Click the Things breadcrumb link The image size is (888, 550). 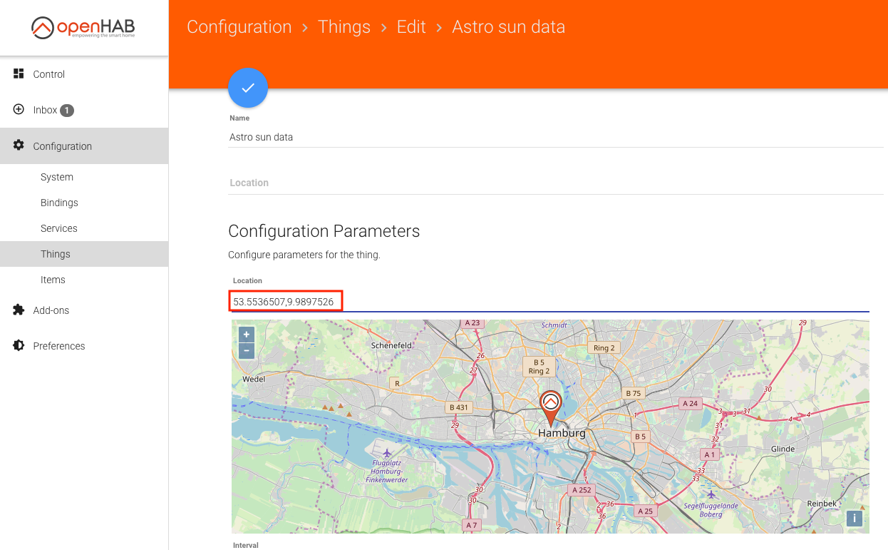click(x=344, y=27)
